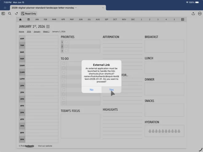Click the Today's Focus box
Viewport: 203px width, 152px height.
coord(80,126)
